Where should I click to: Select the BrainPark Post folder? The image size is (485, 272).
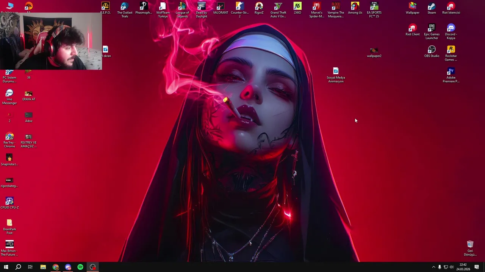(9, 227)
